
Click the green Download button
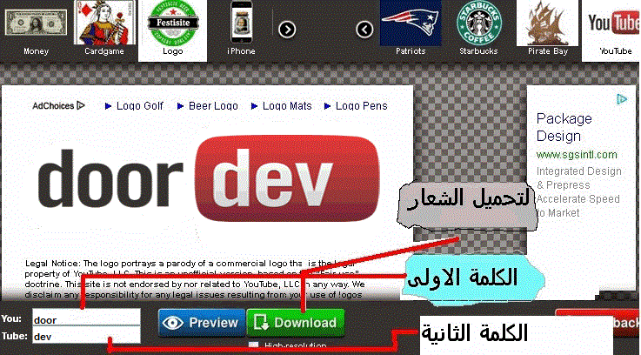tap(296, 323)
